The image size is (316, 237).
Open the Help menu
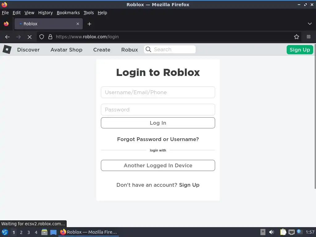[102, 13]
